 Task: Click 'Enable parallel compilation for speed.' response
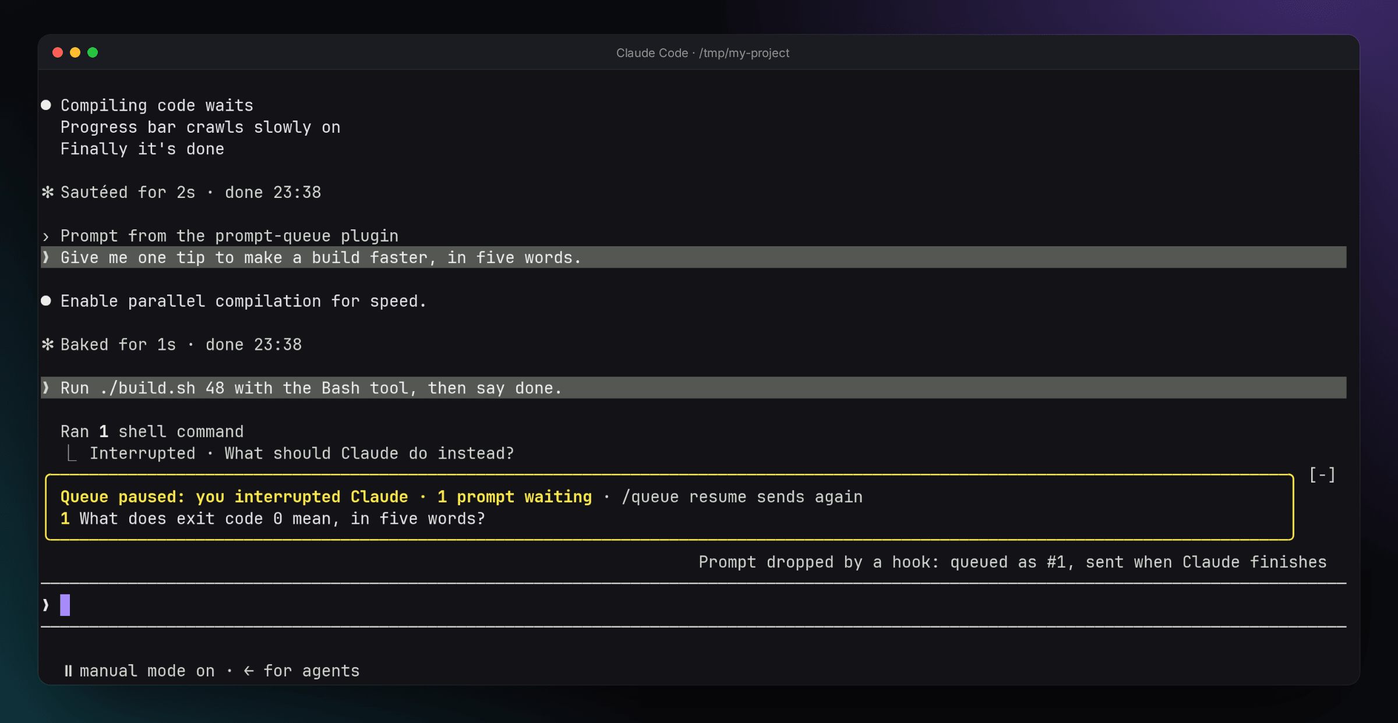coord(243,301)
